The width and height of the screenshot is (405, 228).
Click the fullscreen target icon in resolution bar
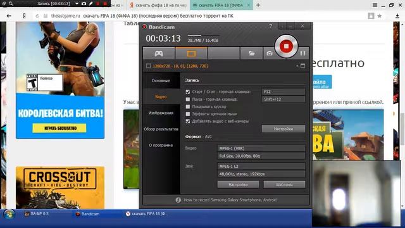(x=302, y=66)
